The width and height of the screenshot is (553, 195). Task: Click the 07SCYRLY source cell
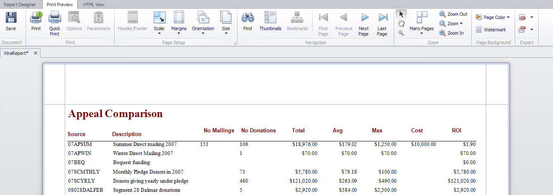[x=82, y=181]
